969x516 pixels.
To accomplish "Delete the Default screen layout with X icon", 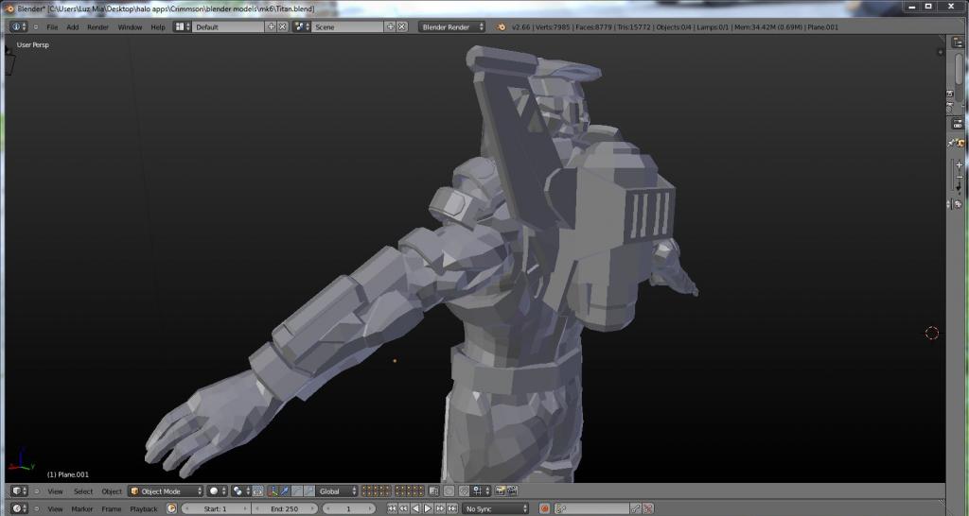I will (282, 27).
